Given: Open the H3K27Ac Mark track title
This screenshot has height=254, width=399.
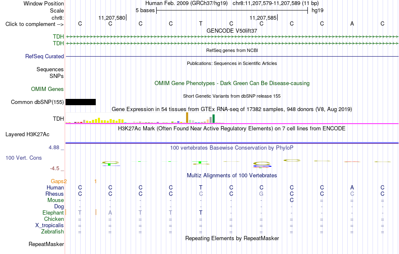Looking at the screenshot, I should [232, 129].
